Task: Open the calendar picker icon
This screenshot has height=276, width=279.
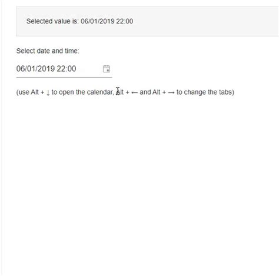Action: (107, 69)
